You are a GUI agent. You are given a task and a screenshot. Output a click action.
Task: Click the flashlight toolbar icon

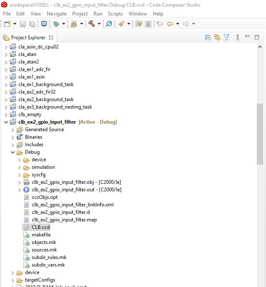(x=121, y=24)
